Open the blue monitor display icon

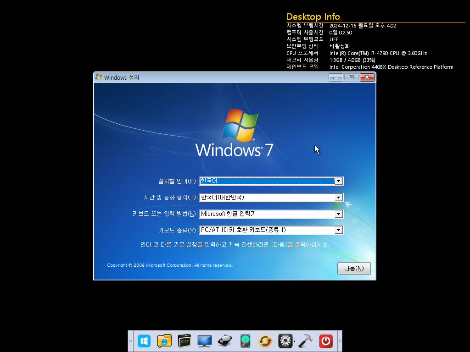coord(204,341)
